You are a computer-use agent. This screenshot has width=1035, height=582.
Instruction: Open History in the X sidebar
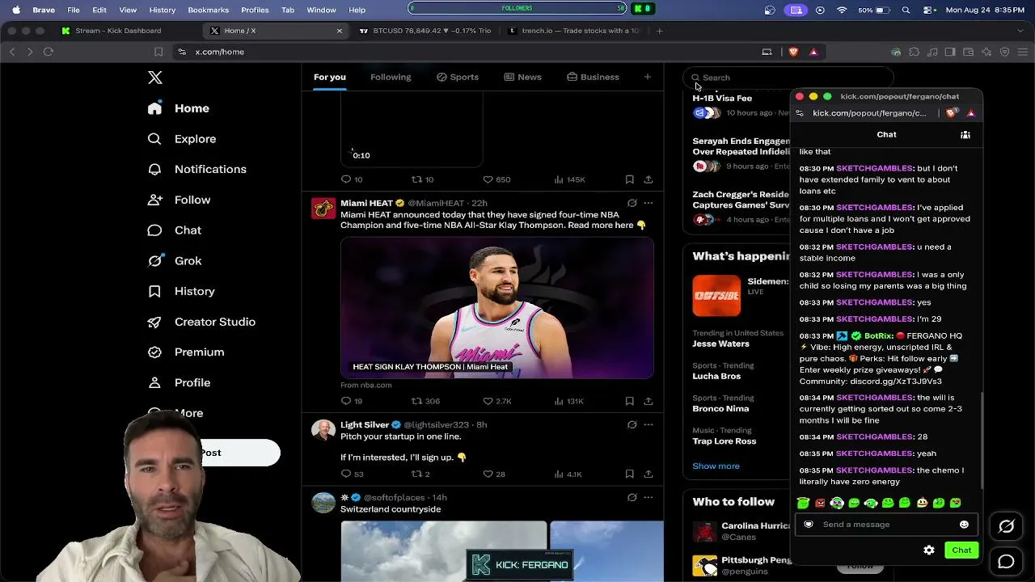tap(181, 291)
